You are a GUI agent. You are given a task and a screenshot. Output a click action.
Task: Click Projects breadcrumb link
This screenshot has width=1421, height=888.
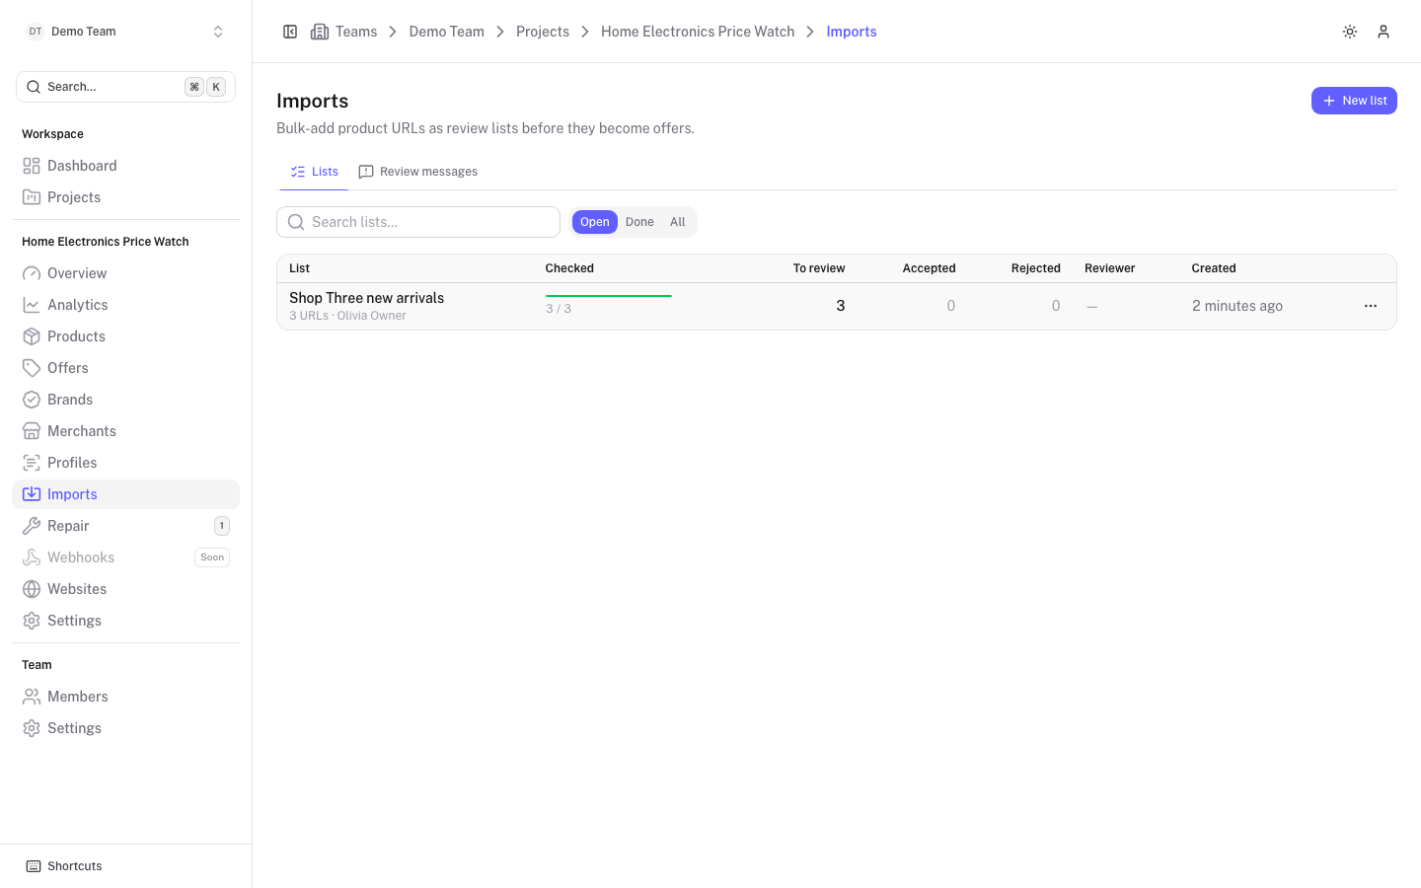point(543,32)
